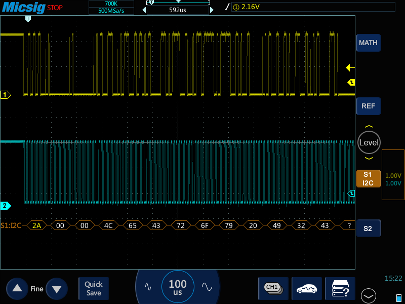Click the memory bar T position marker
405x304 pixels.
pos(151,3)
